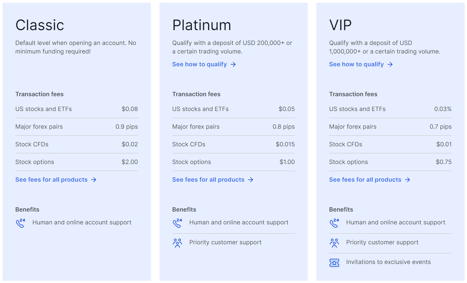Screen dimensions: 467x283
Task: Open VIP 'See how to qualify' link
Action: click(356, 64)
